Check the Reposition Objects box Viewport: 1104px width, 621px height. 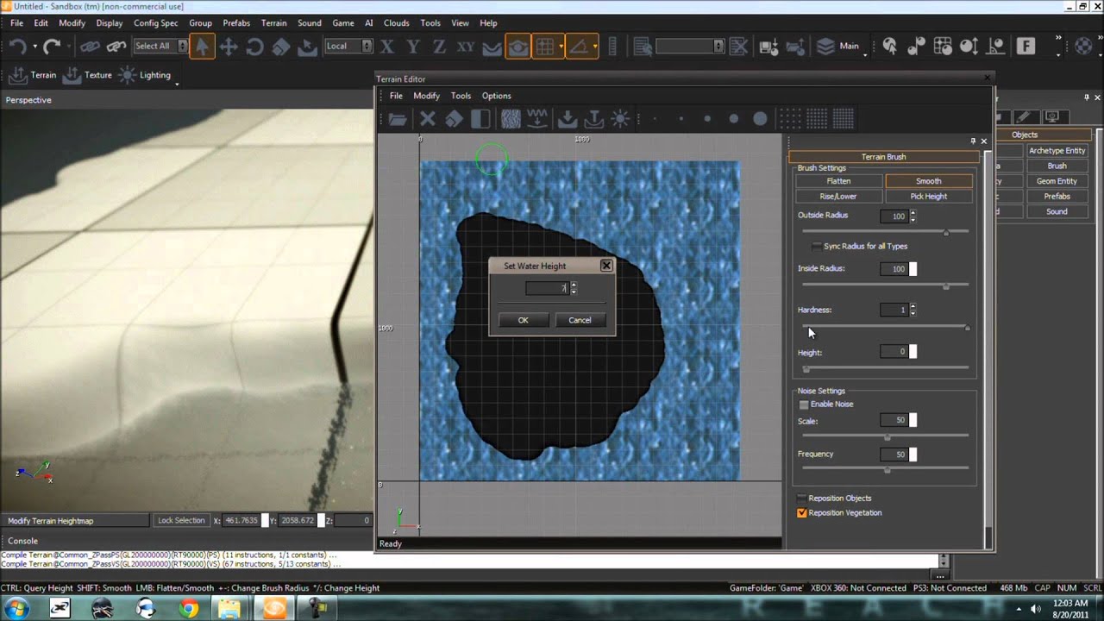(802, 499)
